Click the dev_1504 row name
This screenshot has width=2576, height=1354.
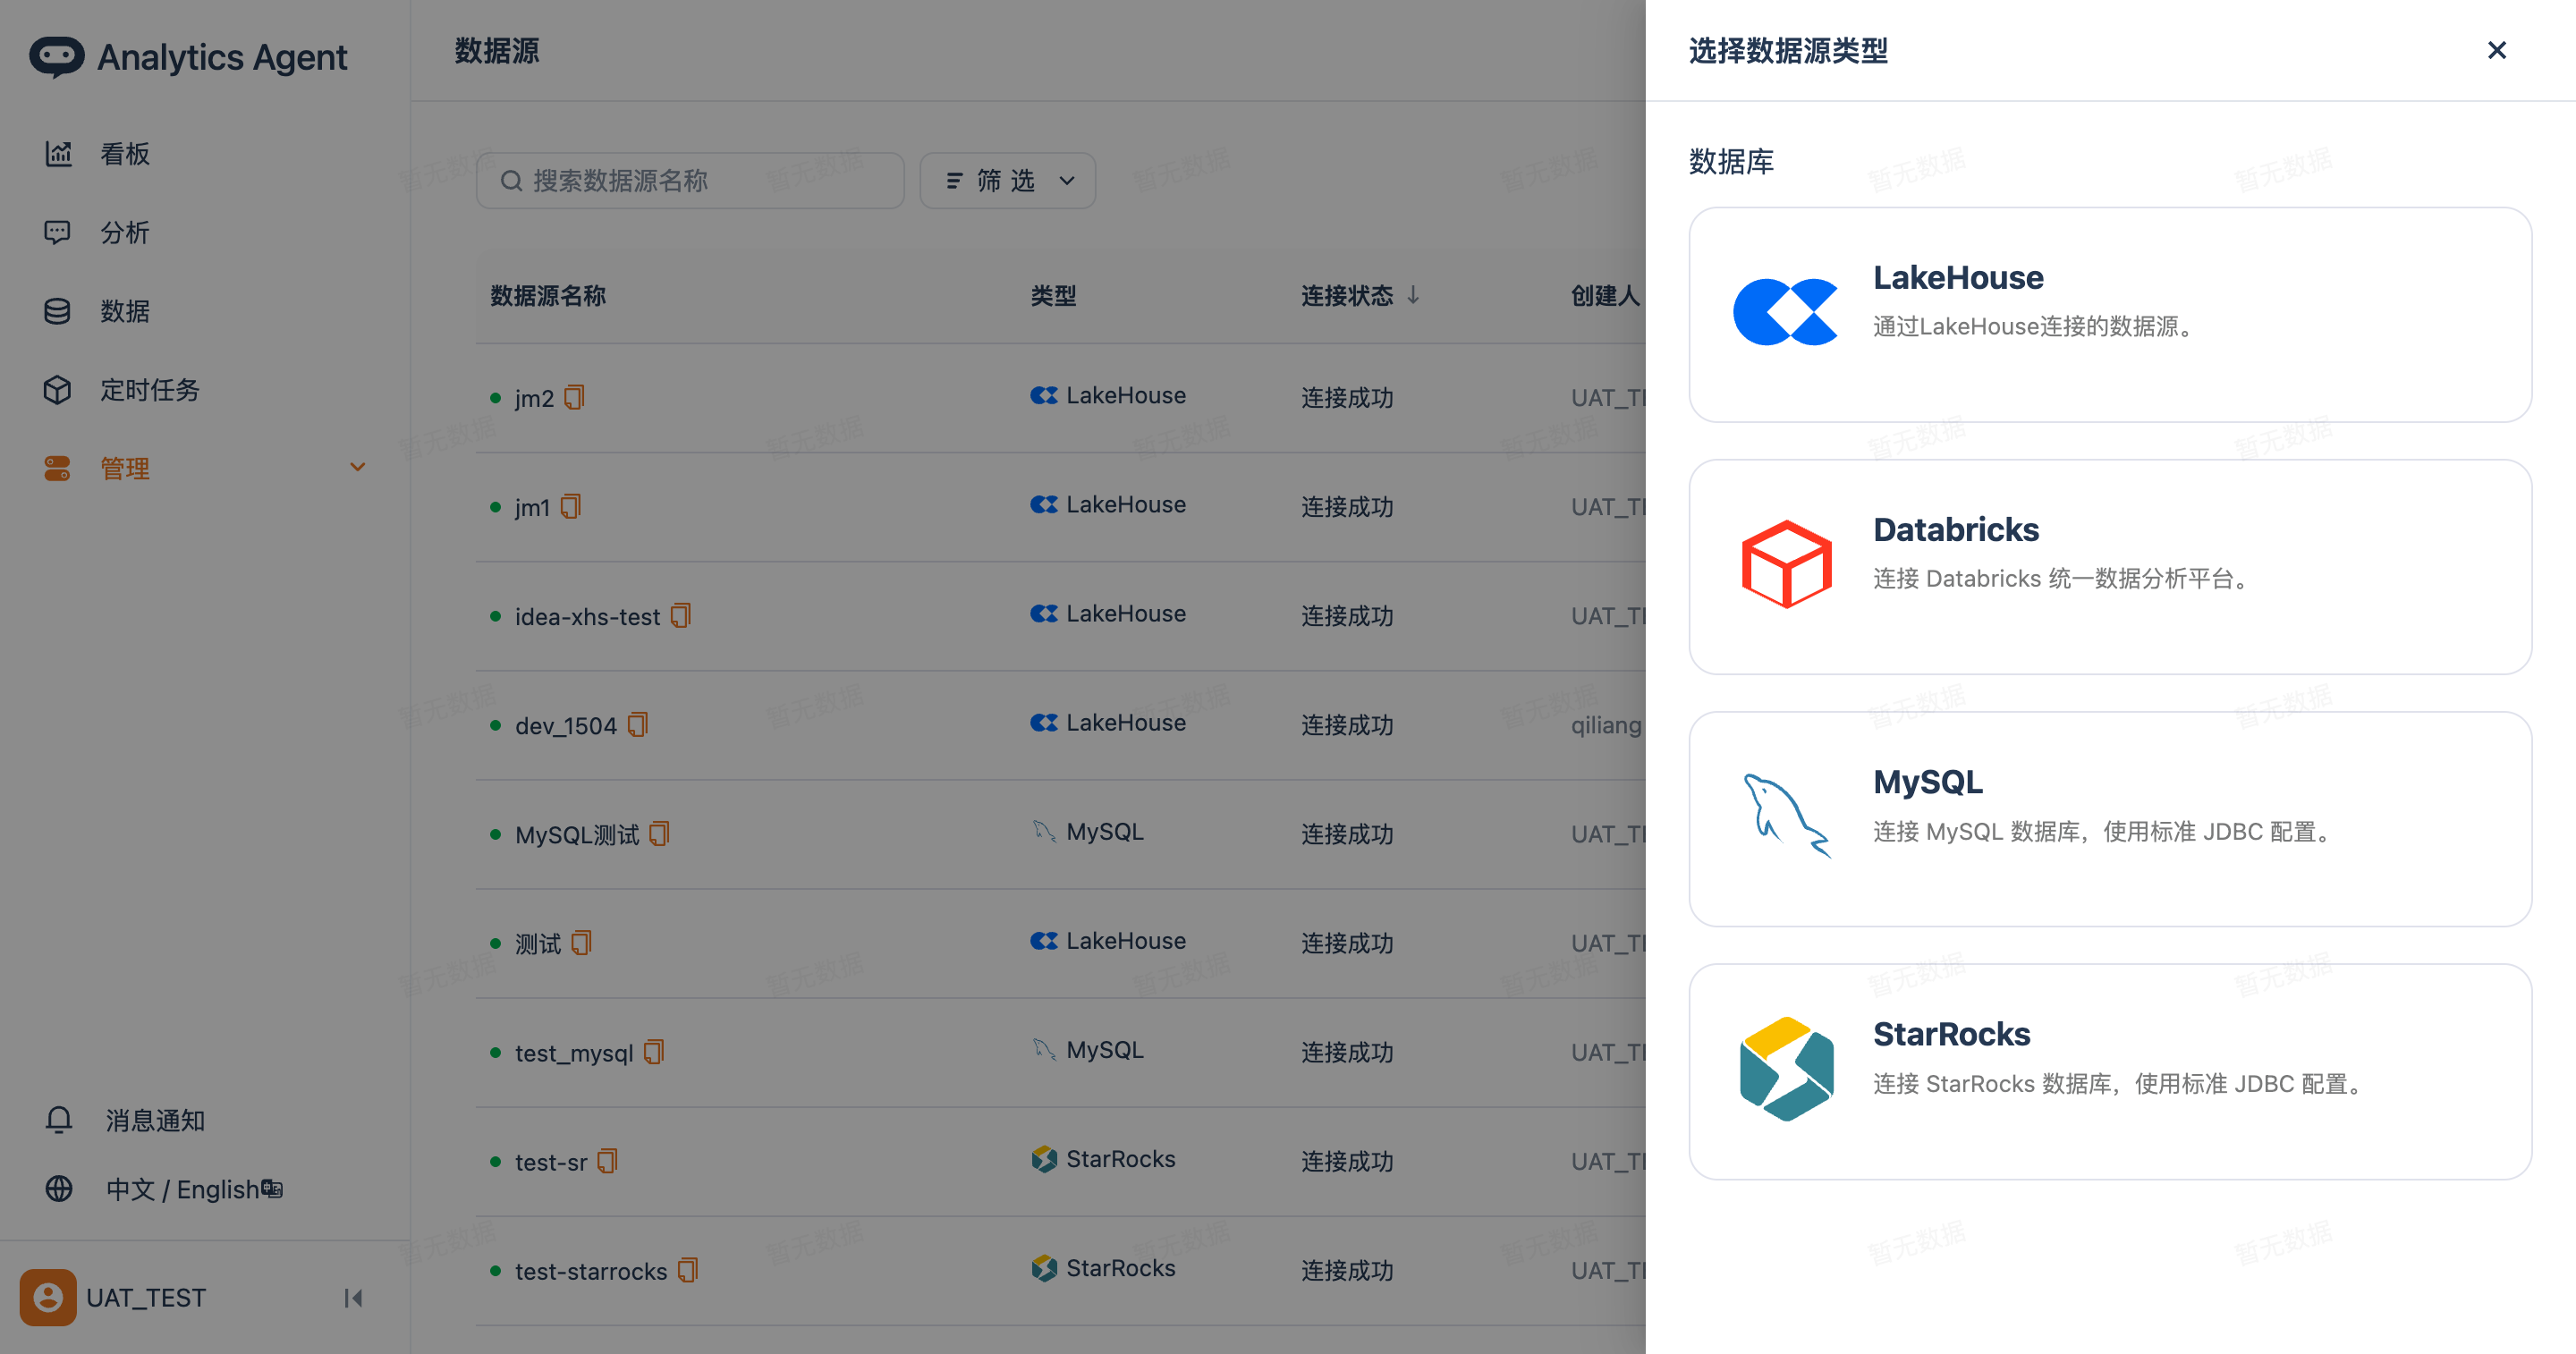click(x=566, y=726)
